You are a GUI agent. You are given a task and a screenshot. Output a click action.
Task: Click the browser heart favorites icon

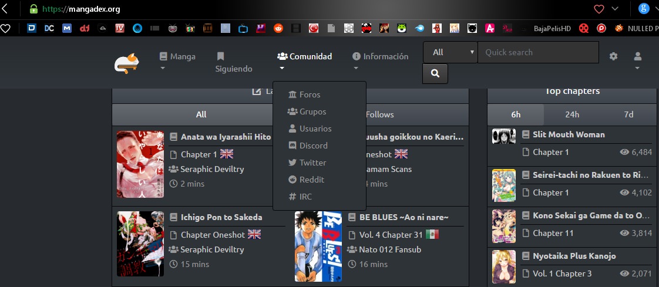(x=599, y=9)
